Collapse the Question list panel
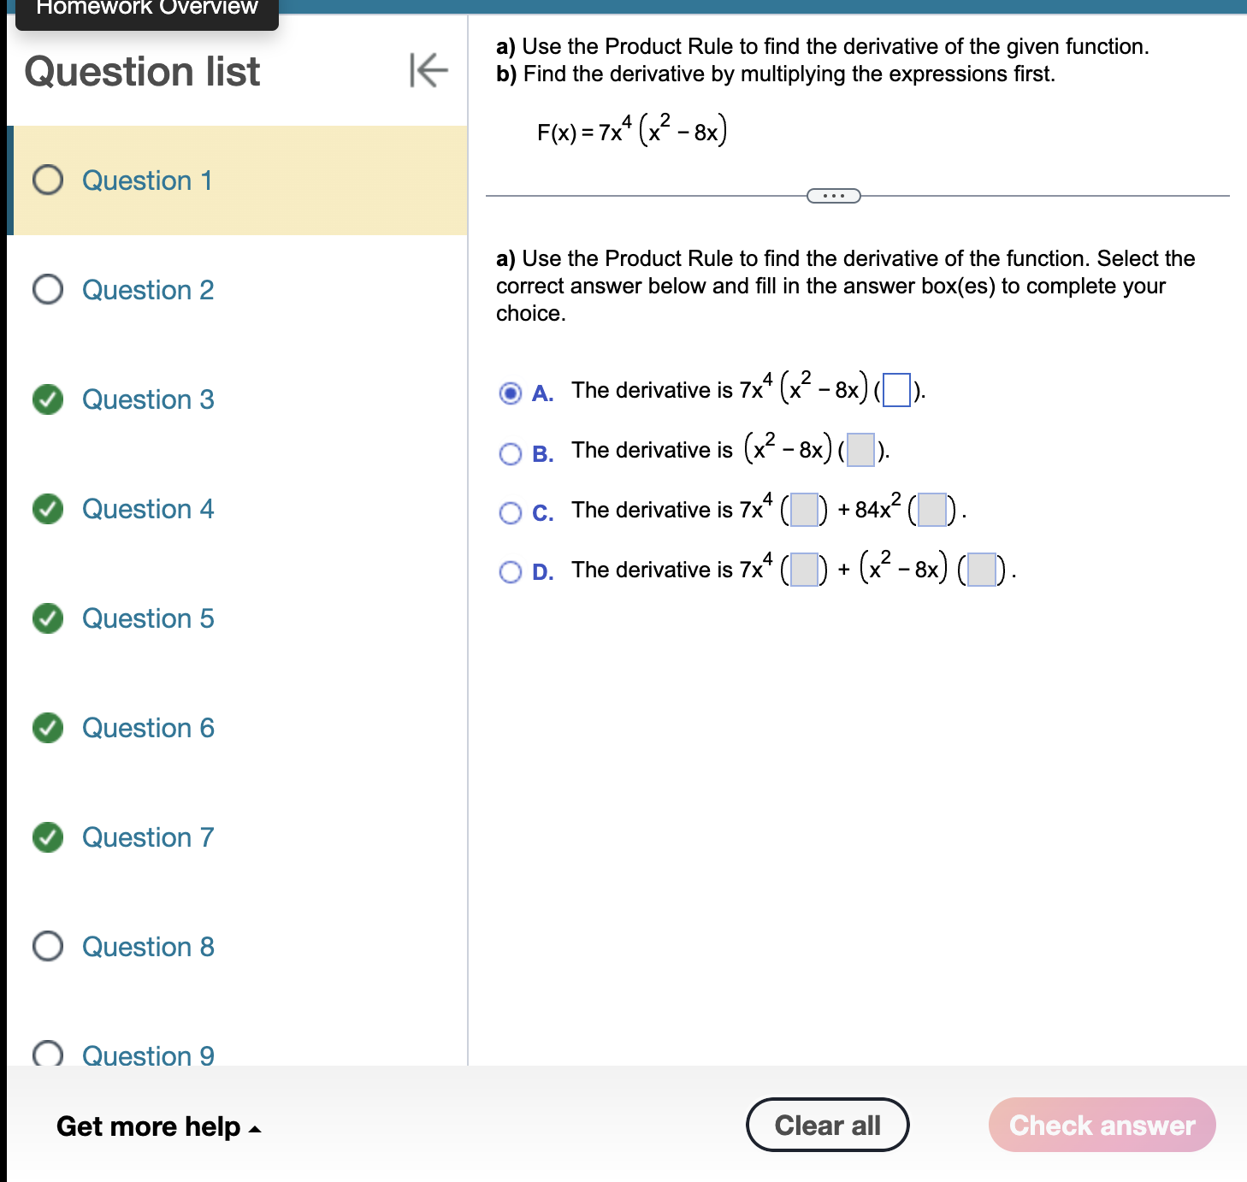1247x1182 pixels. pyautogui.click(x=428, y=72)
